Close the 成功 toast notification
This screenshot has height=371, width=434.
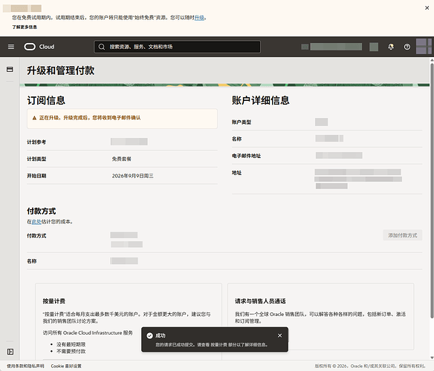coord(280,335)
